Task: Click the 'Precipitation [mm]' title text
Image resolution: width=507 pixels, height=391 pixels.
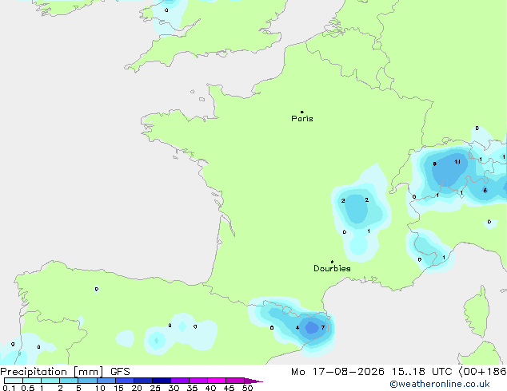Action: click(52, 372)
